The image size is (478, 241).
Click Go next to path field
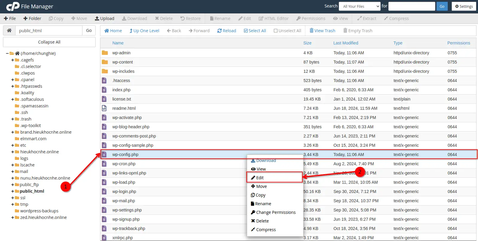pyautogui.click(x=89, y=30)
